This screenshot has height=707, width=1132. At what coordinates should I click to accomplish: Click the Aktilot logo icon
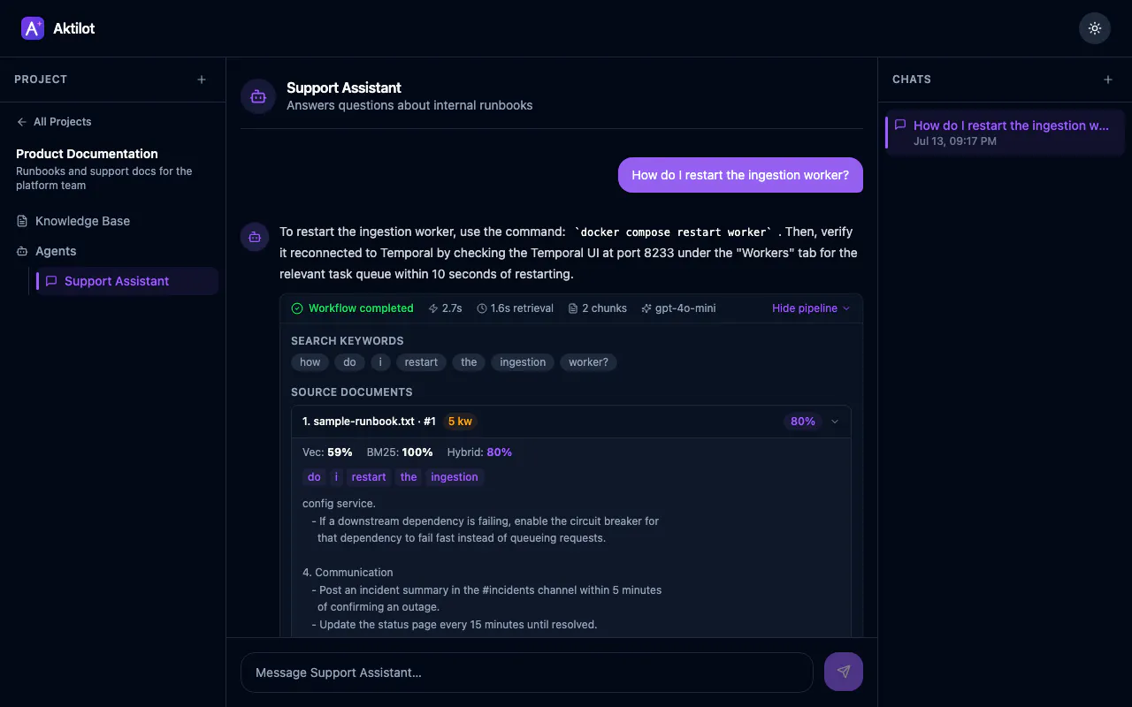[33, 28]
